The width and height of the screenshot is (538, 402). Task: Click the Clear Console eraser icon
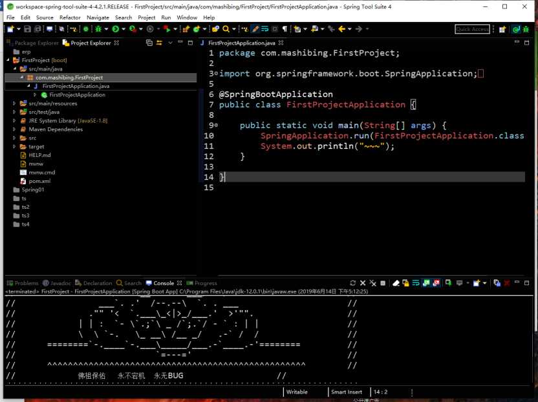[396, 283]
